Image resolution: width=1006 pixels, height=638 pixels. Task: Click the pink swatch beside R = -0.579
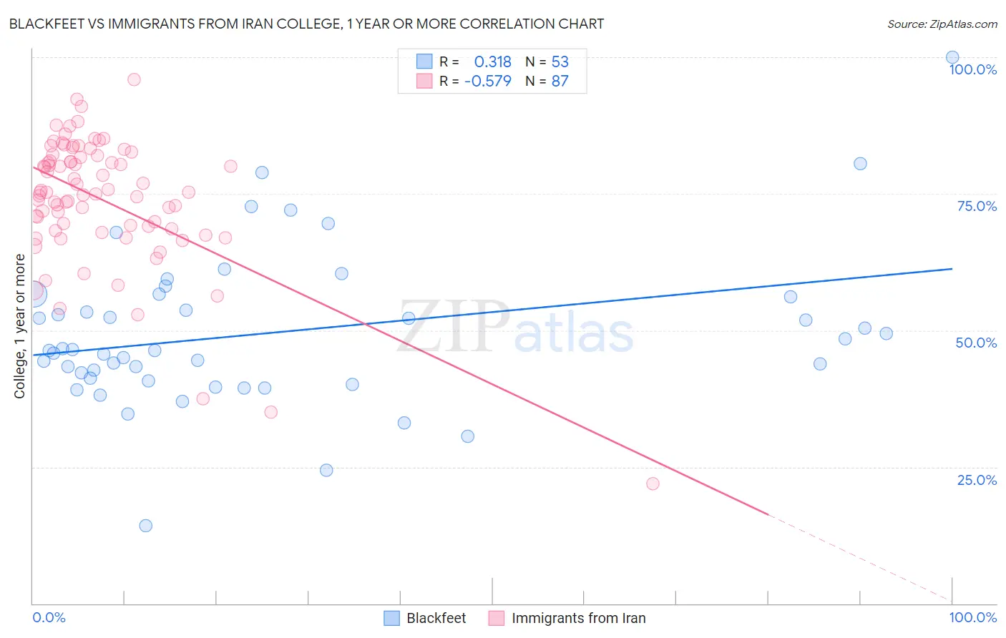[x=424, y=81]
